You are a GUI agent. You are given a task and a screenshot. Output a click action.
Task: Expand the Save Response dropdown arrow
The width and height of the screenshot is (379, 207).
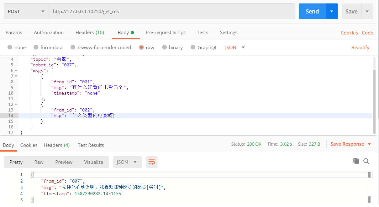click(369, 144)
